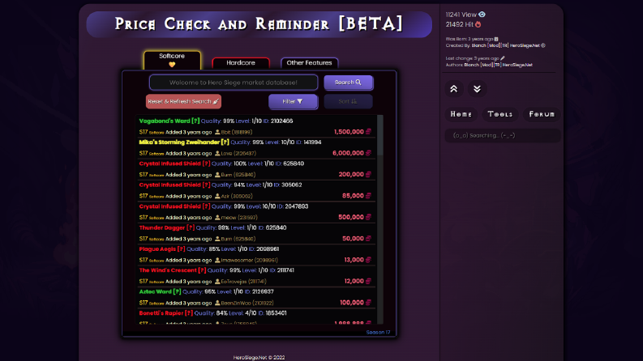Click seller meow (231597)
The image size is (643, 361).
[239, 218]
